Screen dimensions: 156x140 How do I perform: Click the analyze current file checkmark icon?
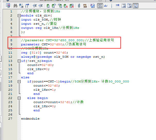[x=93, y=6]
